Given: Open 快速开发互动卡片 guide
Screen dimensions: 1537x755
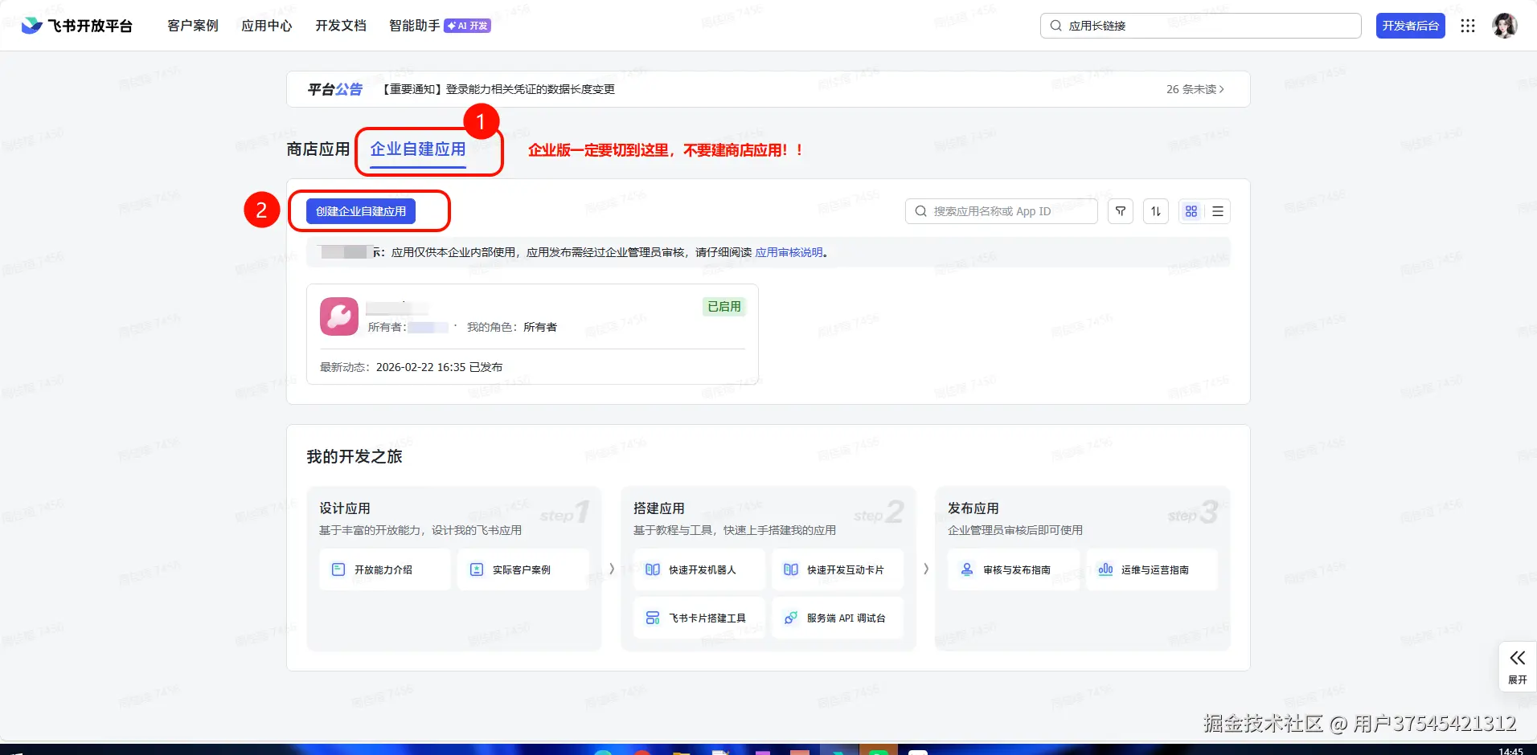Looking at the screenshot, I should (x=838, y=569).
